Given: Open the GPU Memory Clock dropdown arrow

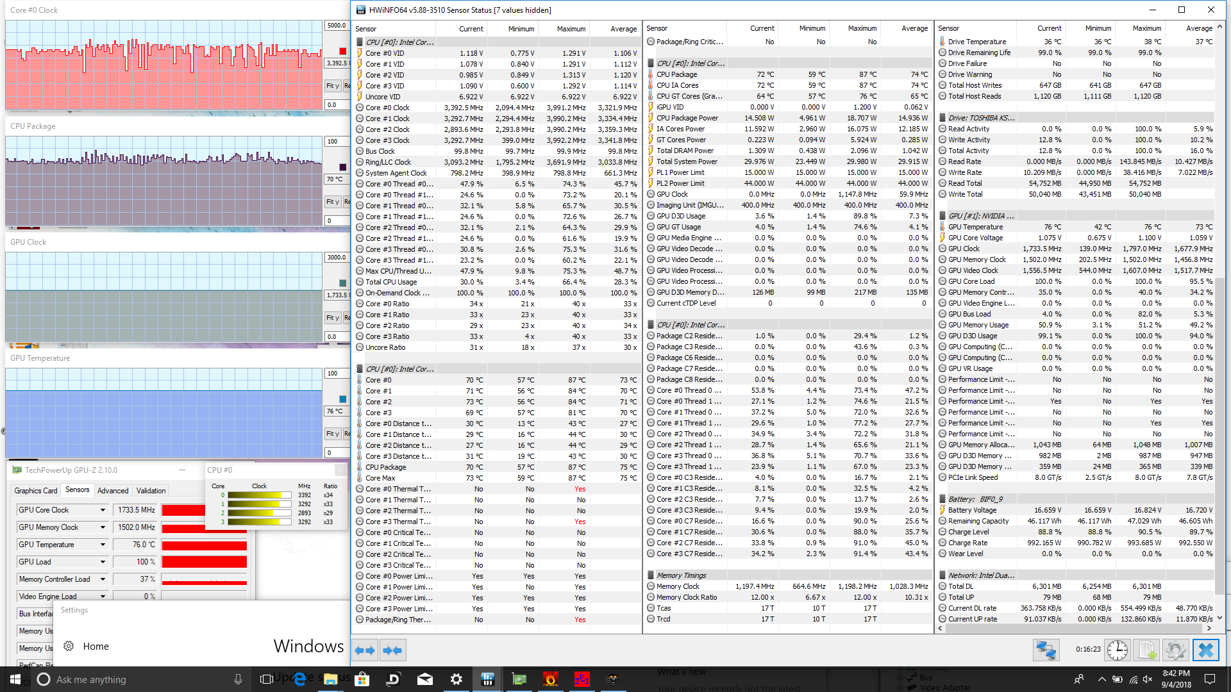Looking at the screenshot, I should click(103, 527).
